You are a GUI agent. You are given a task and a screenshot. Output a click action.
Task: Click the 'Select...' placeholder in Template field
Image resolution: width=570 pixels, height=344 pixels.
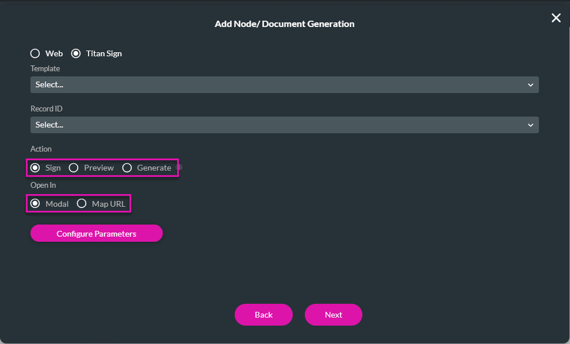[x=49, y=84]
